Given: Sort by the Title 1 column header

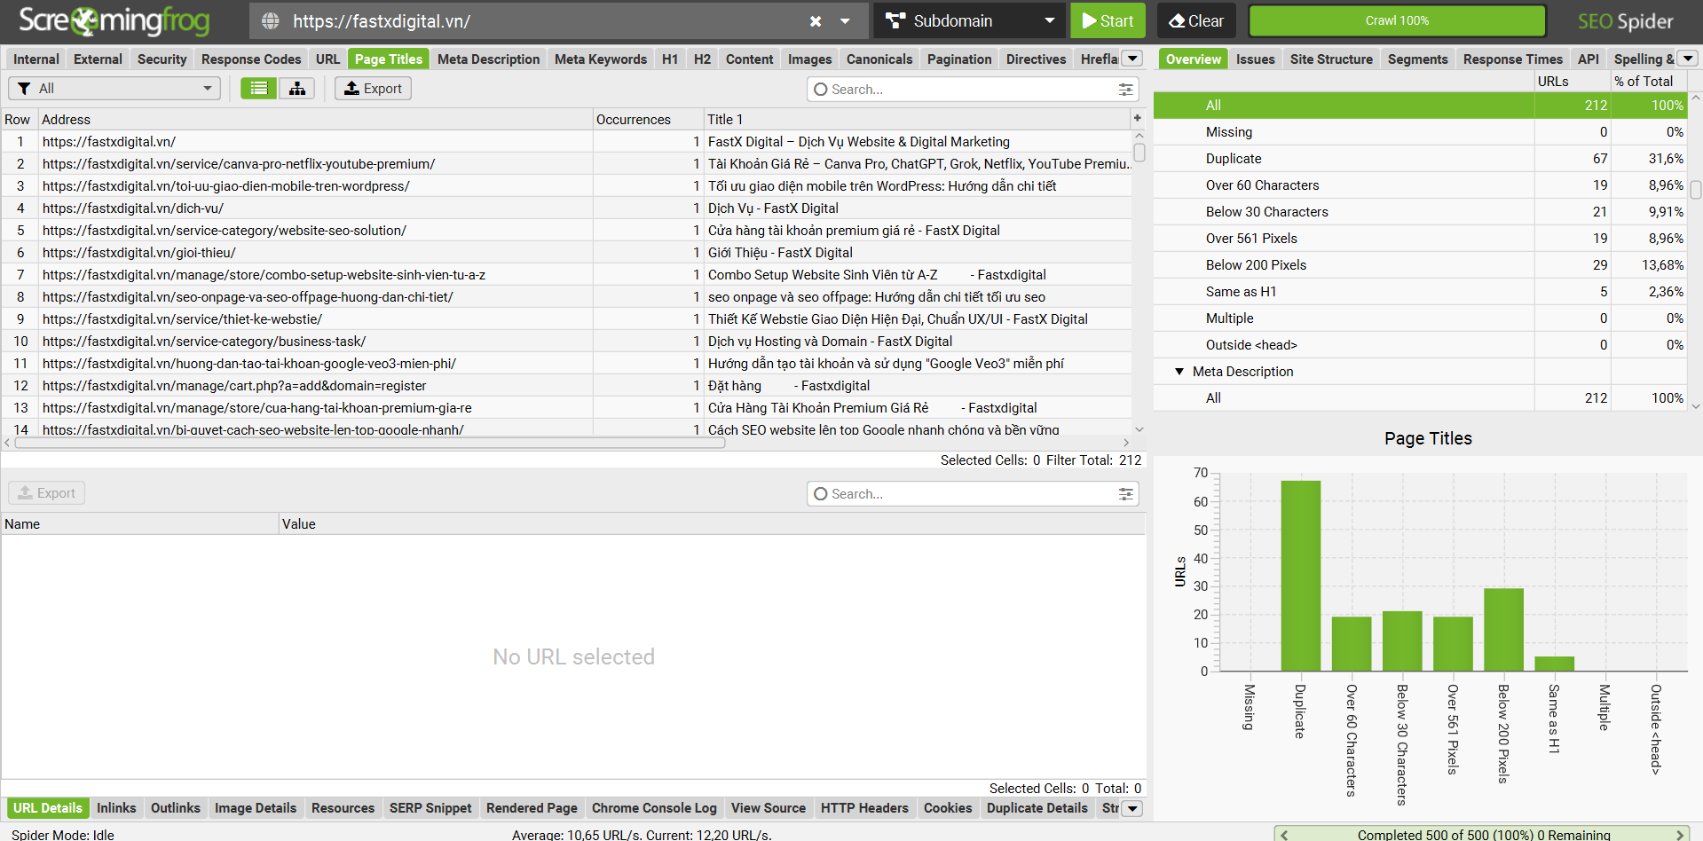Looking at the screenshot, I should tap(917, 119).
